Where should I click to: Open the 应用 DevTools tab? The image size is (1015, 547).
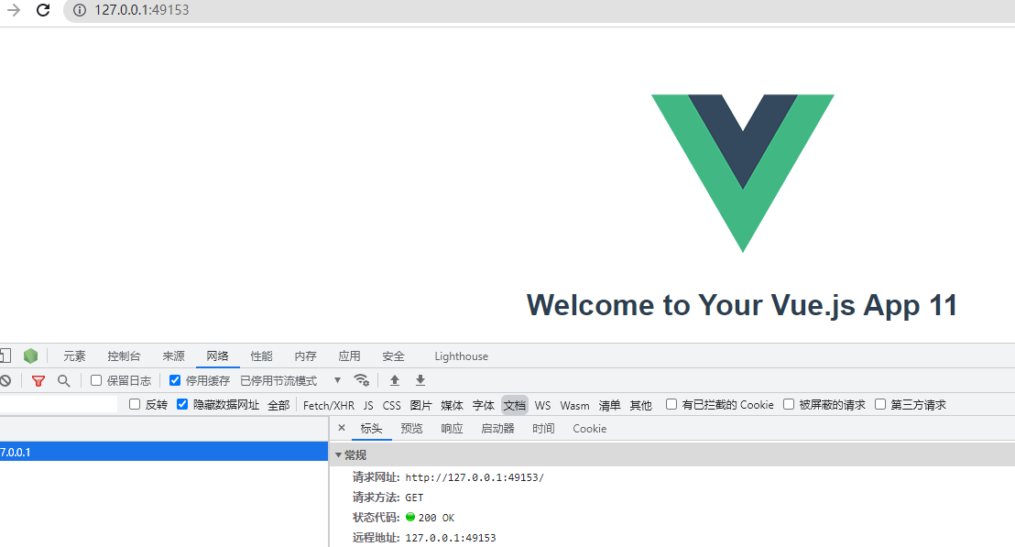350,356
